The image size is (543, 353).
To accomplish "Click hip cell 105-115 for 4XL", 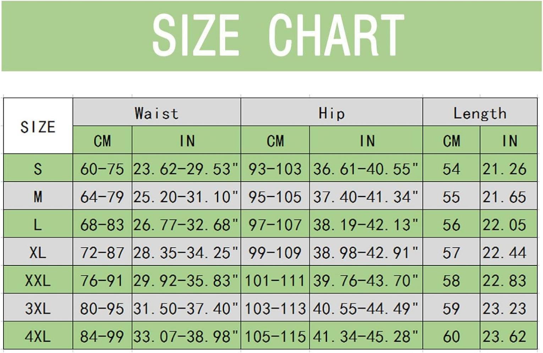I will [x=275, y=336].
